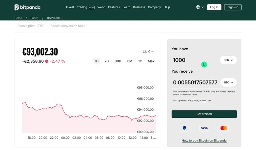Viewport: 256px width, 150px height.
Task: Click the €92,000.00 axis label
Action: pyautogui.click(x=145, y=121)
